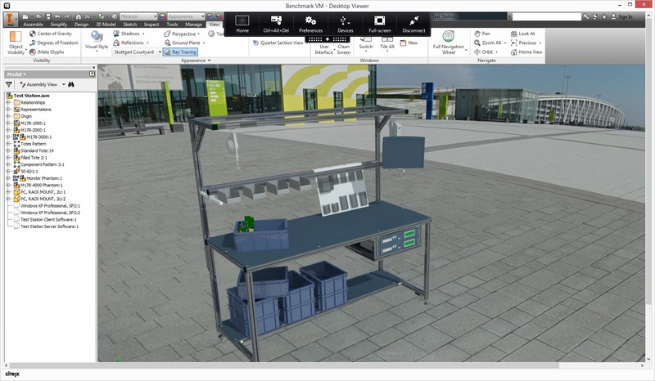The width and height of the screenshot is (655, 381).
Task: Select the Pan navigation tool
Action: [477, 34]
